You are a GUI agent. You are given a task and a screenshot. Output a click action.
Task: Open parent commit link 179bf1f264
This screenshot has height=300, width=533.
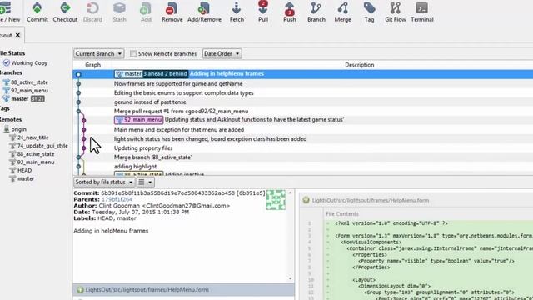117,199
